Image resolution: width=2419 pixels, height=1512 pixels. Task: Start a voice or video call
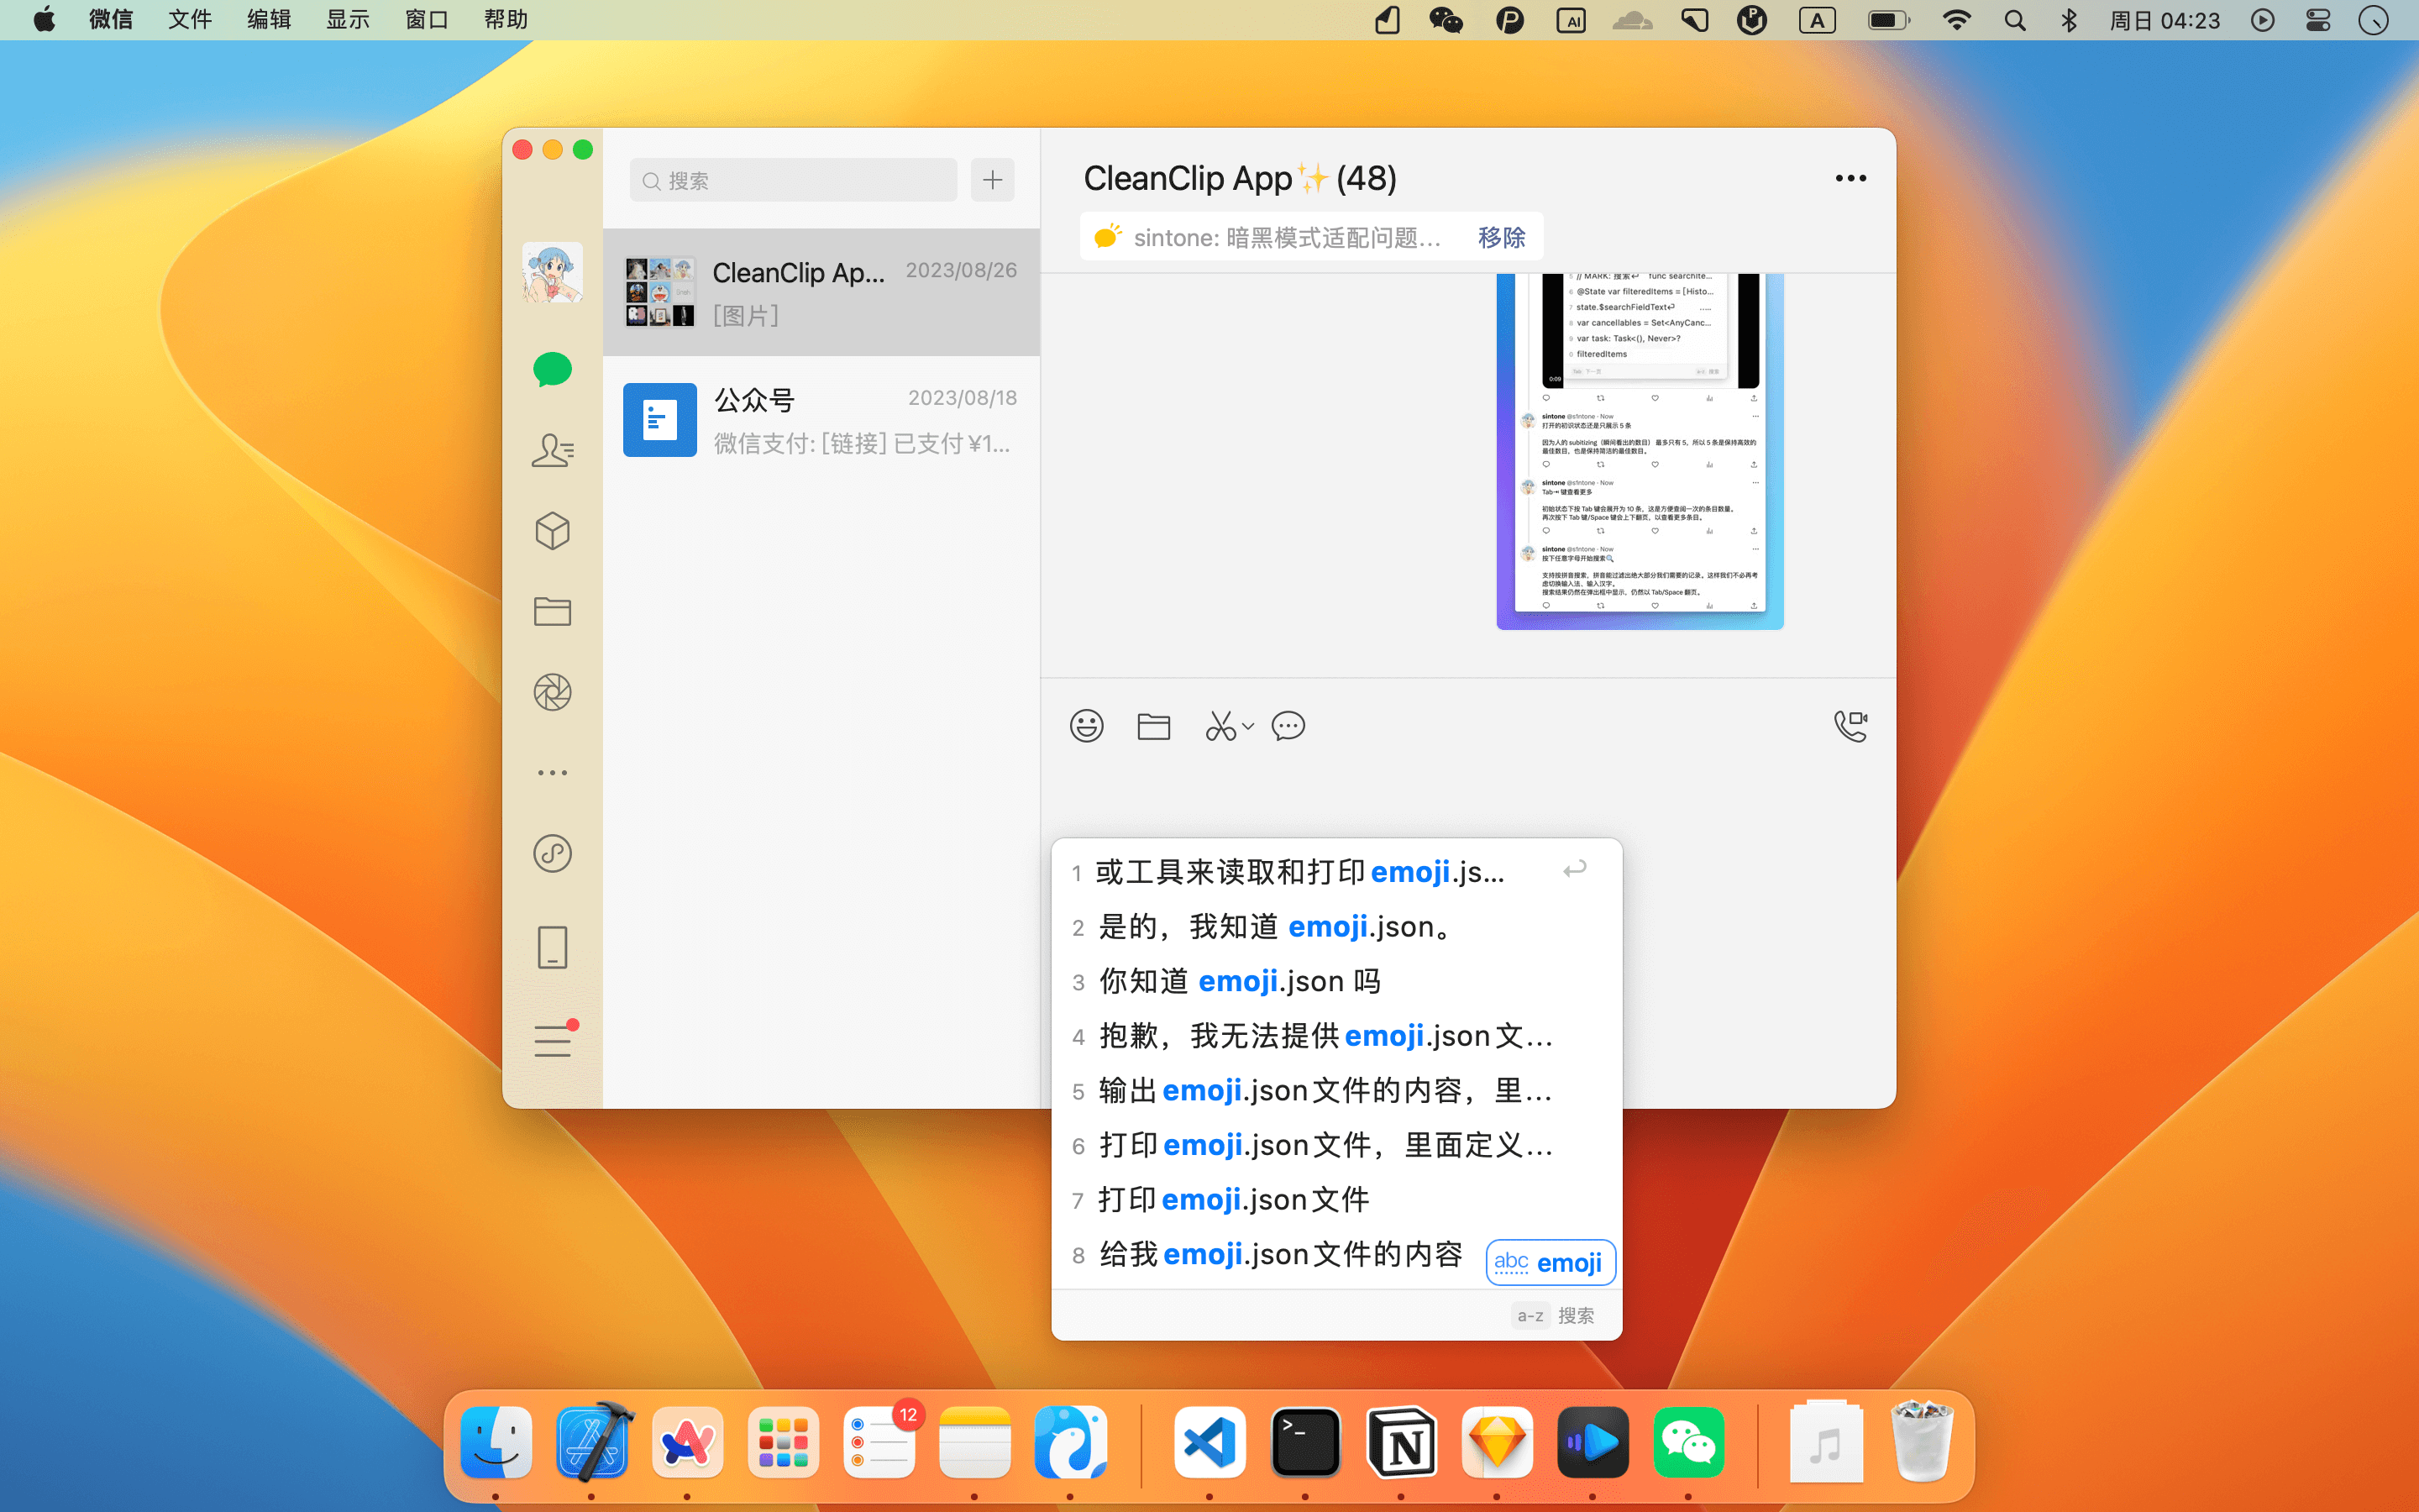[1850, 725]
